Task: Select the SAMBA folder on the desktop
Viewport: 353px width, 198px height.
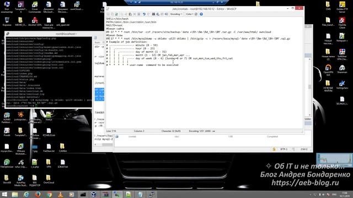Action: pyautogui.click(x=62, y=148)
